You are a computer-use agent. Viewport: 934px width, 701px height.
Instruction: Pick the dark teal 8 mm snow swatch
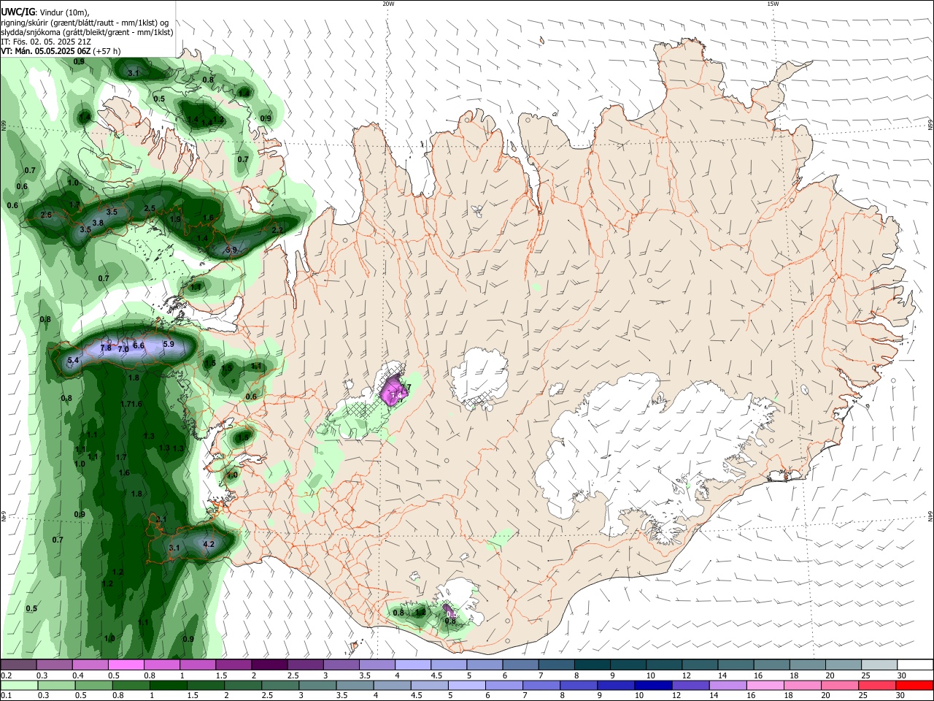pyautogui.click(x=592, y=664)
